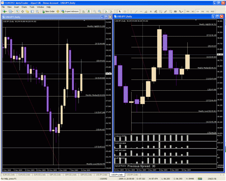The height and width of the screenshot is (181, 226).
Task: Click 'O: 87.321' in status bar
Action: [x=141, y=179]
